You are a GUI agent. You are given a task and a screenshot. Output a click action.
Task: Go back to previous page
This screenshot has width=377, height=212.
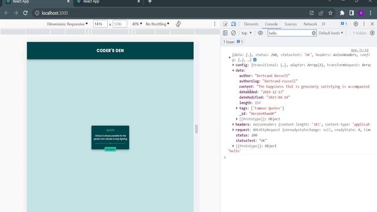pos(6,13)
